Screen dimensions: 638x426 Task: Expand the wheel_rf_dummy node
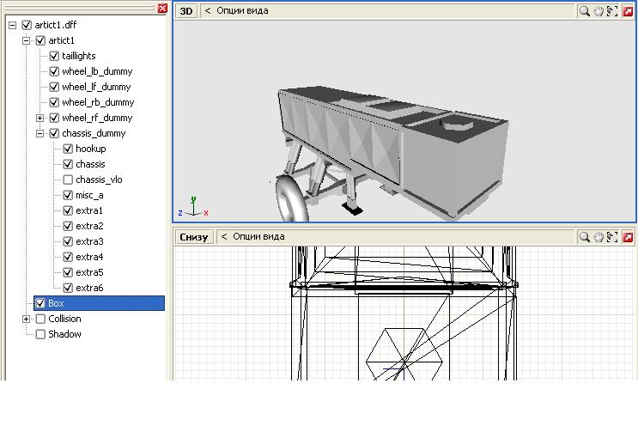click(x=39, y=118)
